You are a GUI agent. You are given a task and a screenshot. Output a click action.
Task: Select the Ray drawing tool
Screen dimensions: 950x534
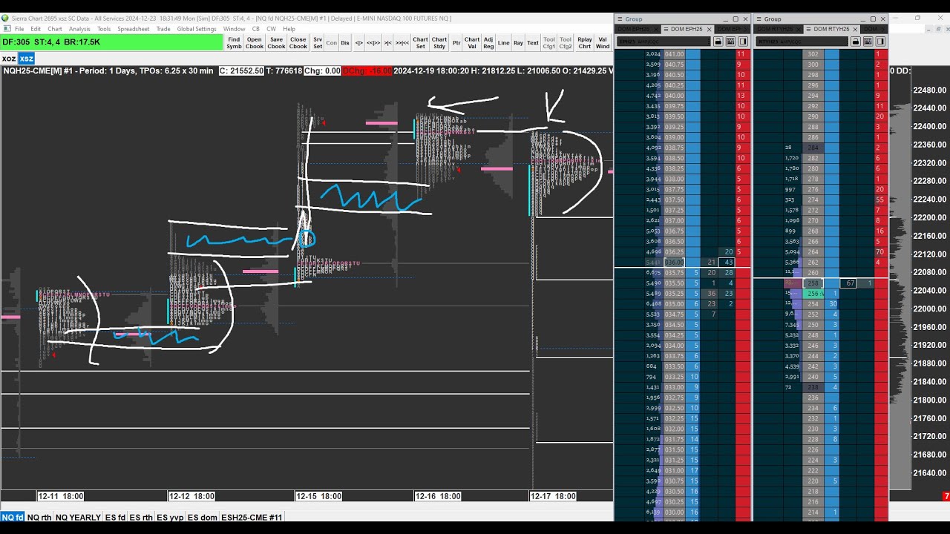point(518,43)
